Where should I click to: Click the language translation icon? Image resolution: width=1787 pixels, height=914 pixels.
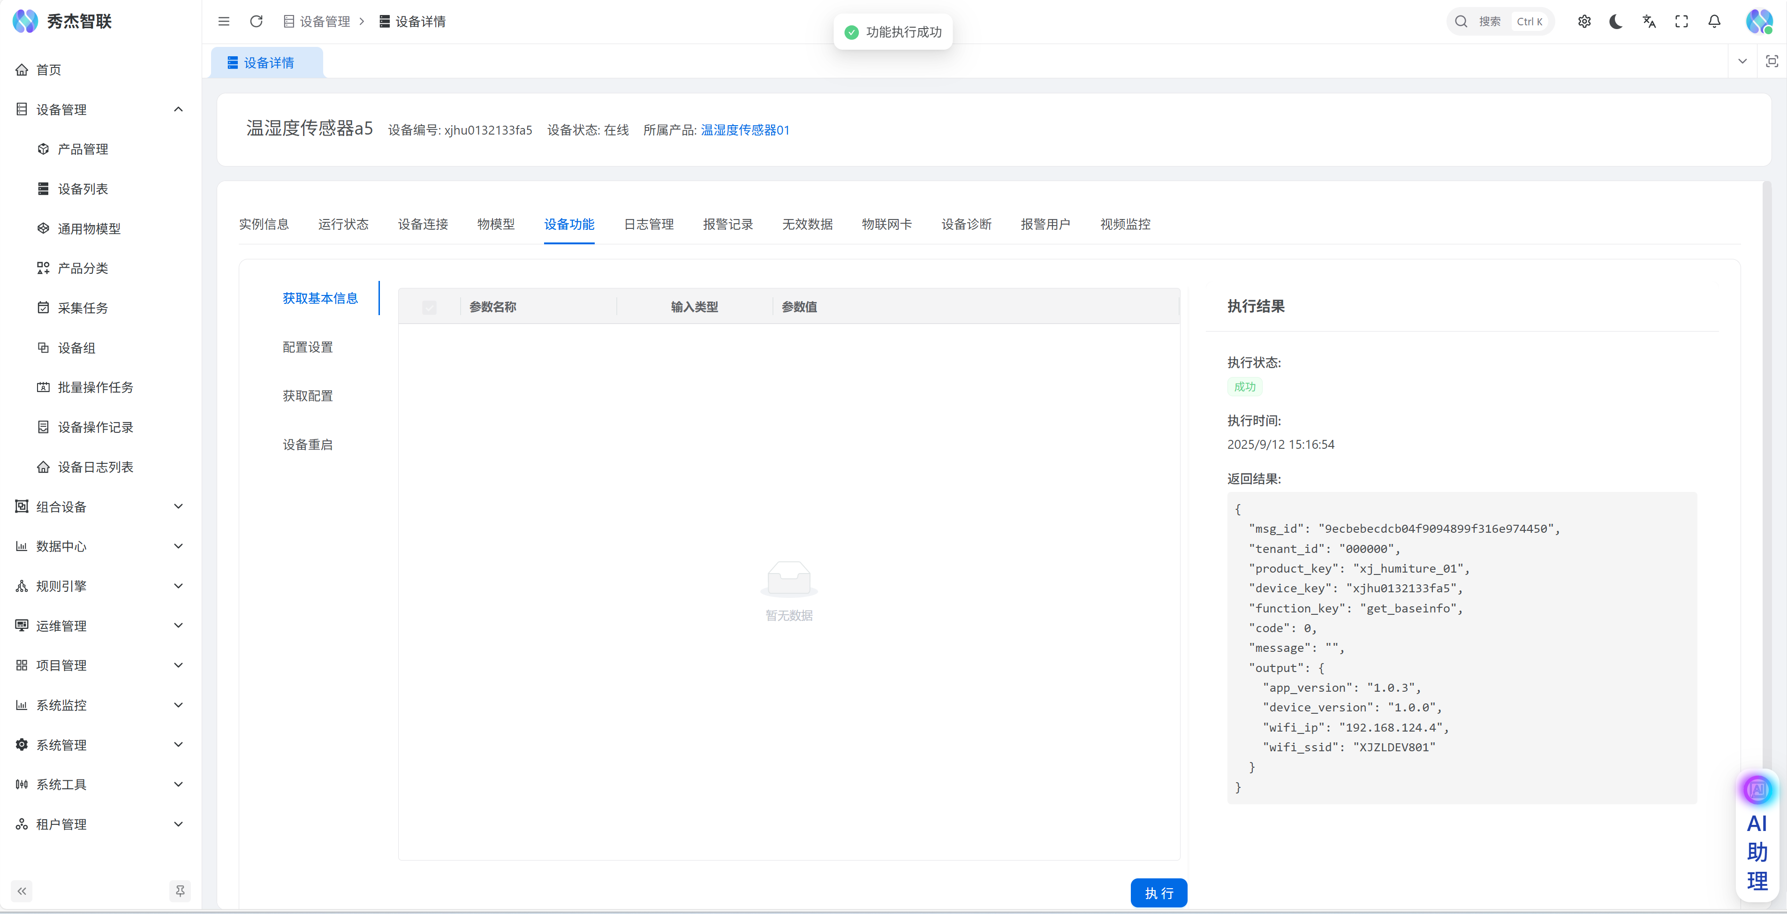click(x=1649, y=22)
